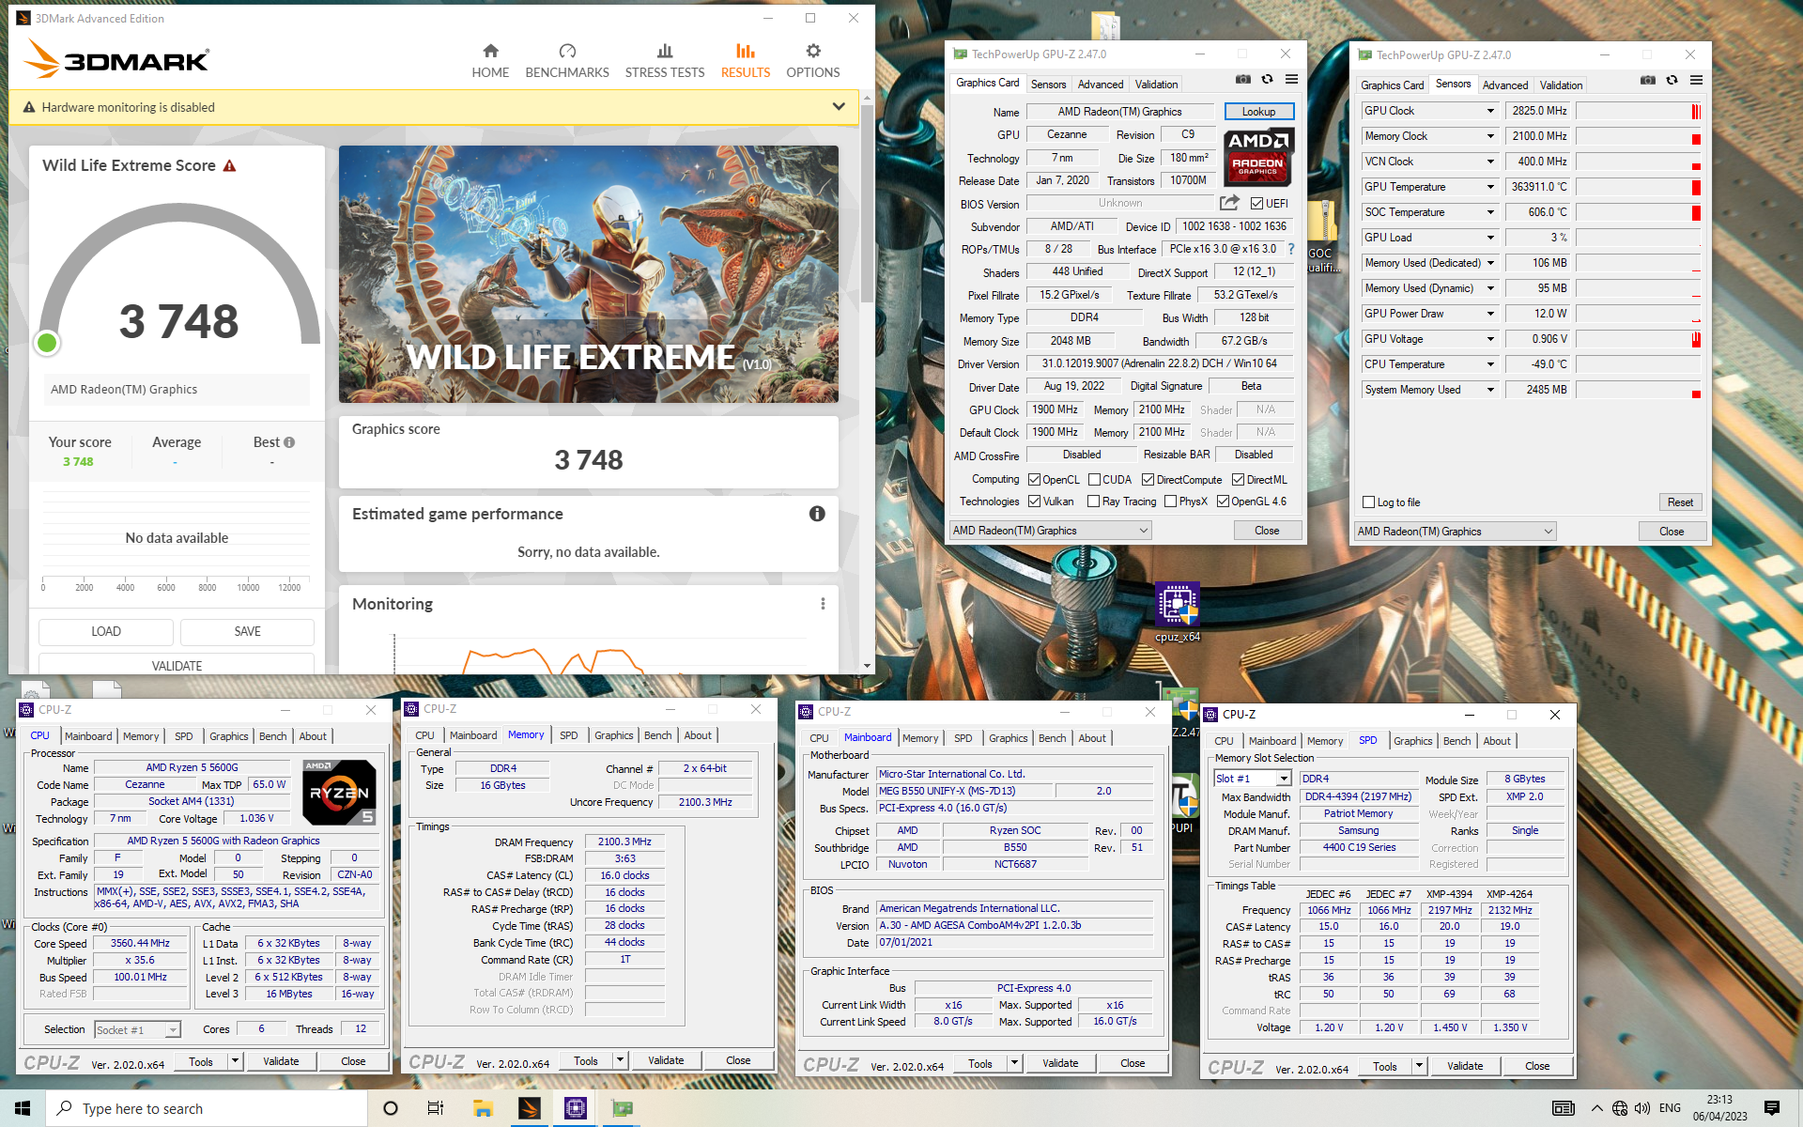The width and height of the screenshot is (1803, 1127).
Task: Open the 3DMark Results tab
Action: tap(746, 61)
